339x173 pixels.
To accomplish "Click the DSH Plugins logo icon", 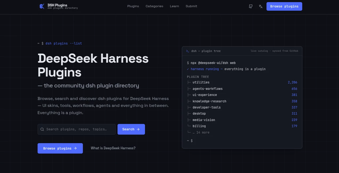I will coord(42,6).
